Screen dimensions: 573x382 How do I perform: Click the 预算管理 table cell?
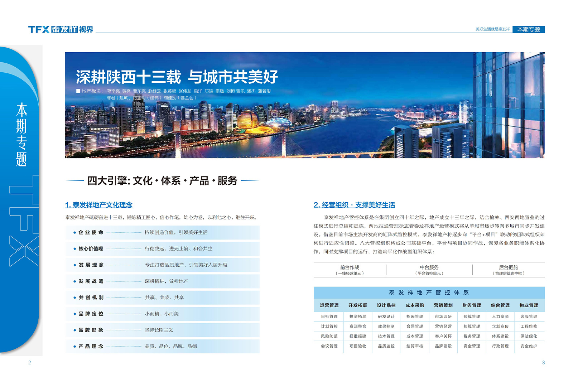(472, 316)
